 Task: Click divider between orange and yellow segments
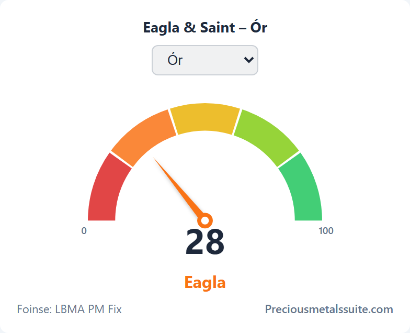click(173, 123)
